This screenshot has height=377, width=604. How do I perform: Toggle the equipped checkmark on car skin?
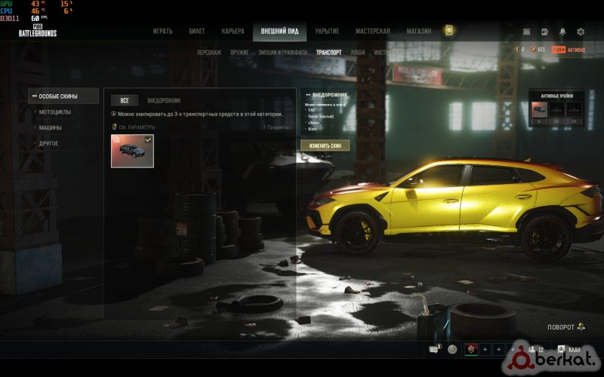[x=148, y=139]
